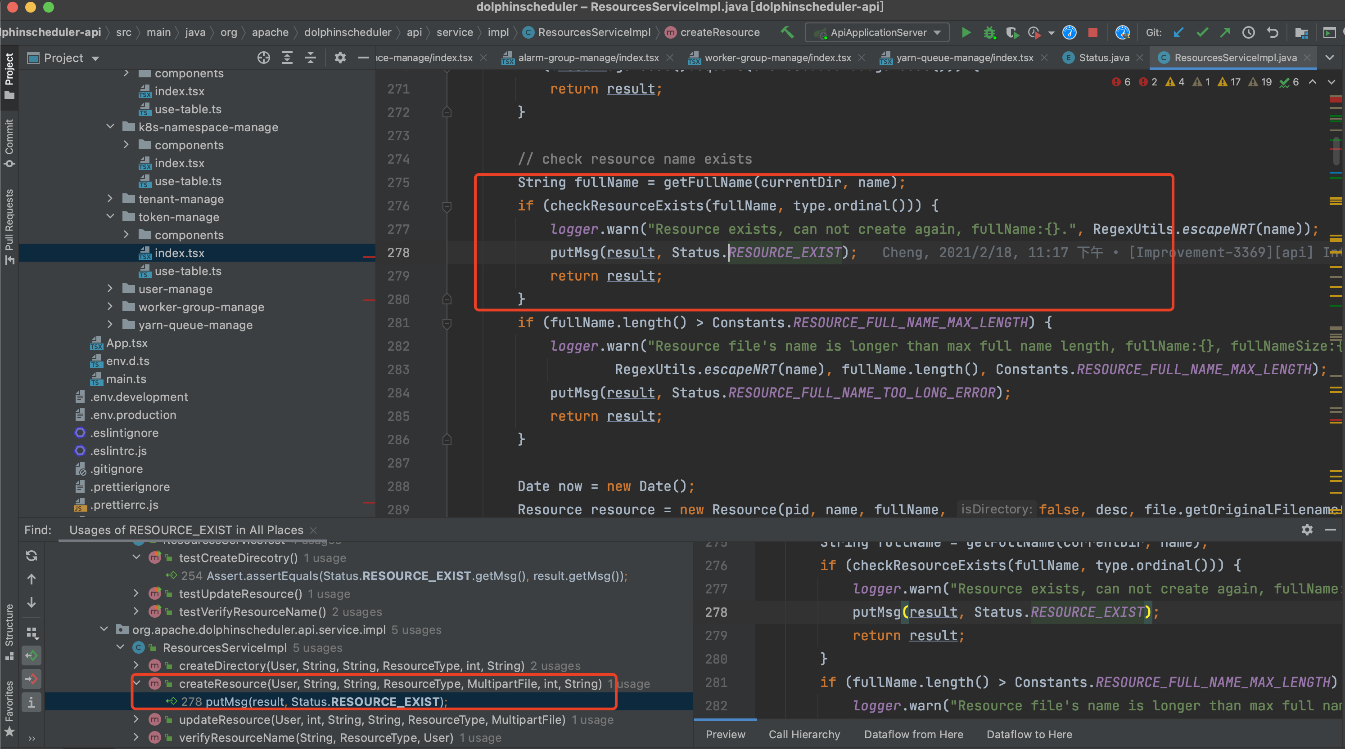The image size is (1345, 749).
Task: Select the Call Hierarchy tab
Action: [803, 735]
